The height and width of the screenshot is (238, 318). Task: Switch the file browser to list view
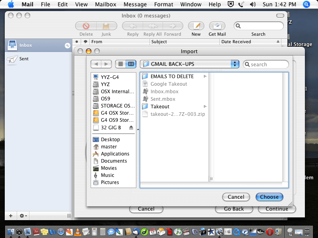point(120,64)
